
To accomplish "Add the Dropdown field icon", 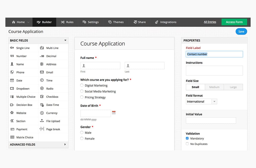I will pyautogui.click(x=12, y=89).
